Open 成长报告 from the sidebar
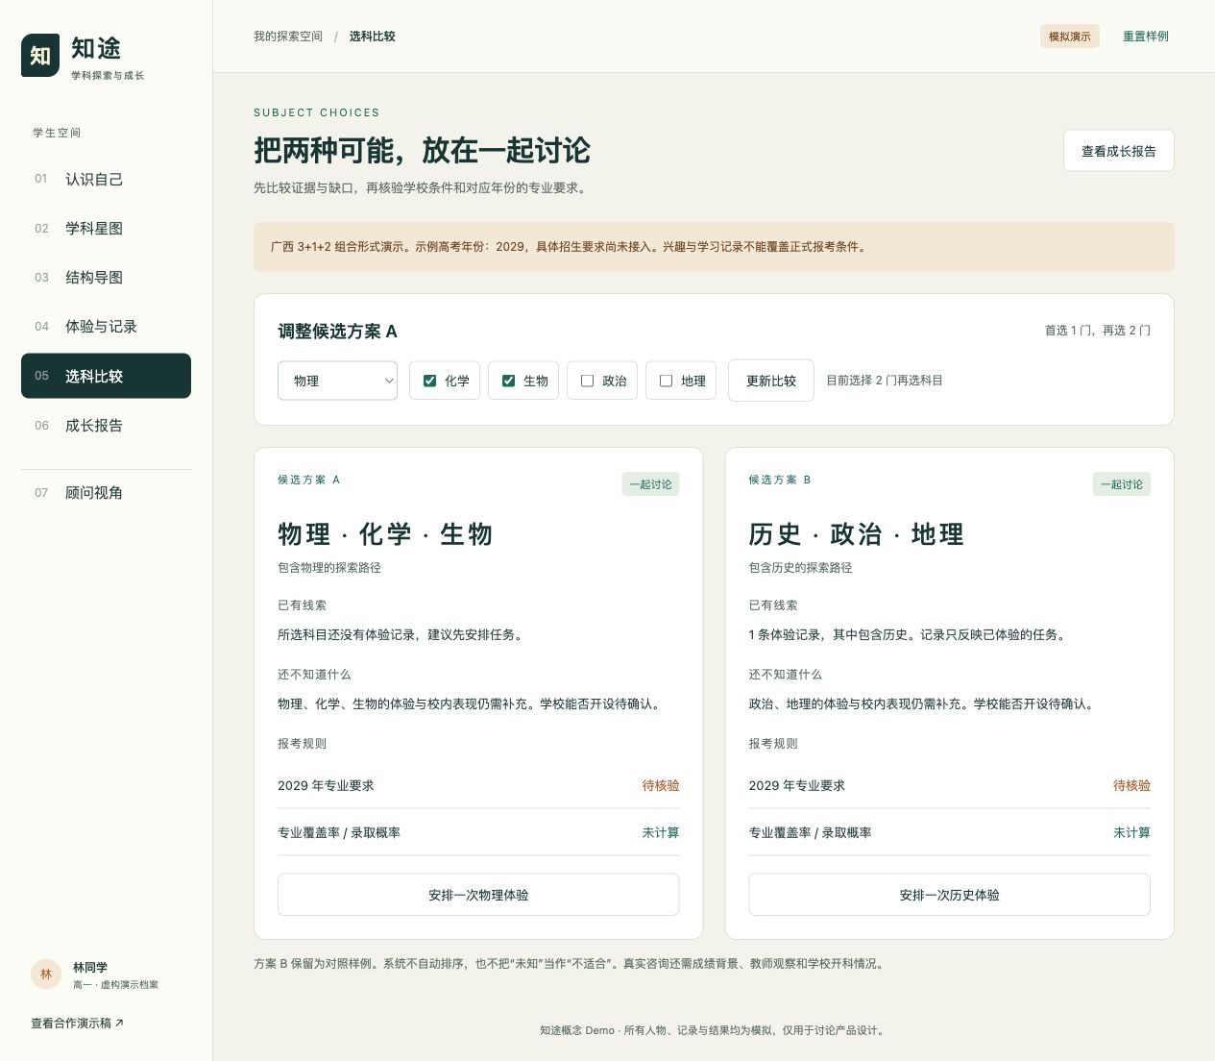The width and height of the screenshot is (1215, 1061). (x=106, y=426)
